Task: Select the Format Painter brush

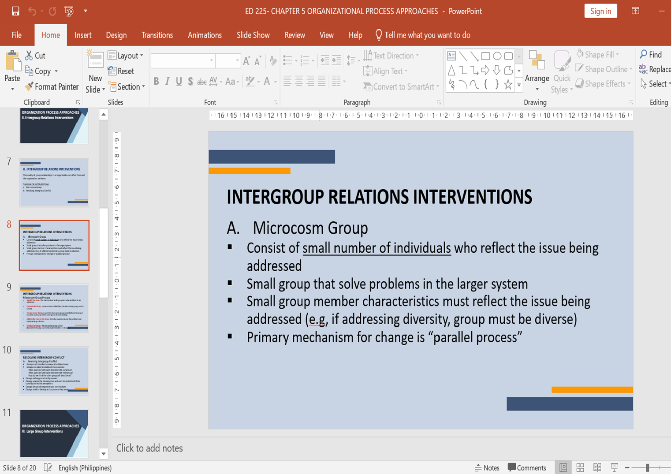Action: tap(52, 87)
